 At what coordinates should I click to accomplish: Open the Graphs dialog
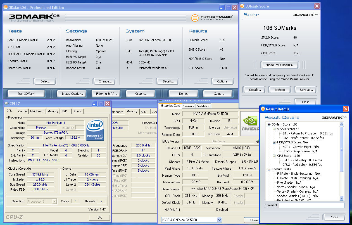(x=141, y=94)
